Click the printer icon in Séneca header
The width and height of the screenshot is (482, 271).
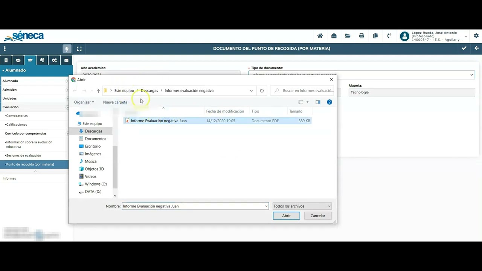[361, 36]
